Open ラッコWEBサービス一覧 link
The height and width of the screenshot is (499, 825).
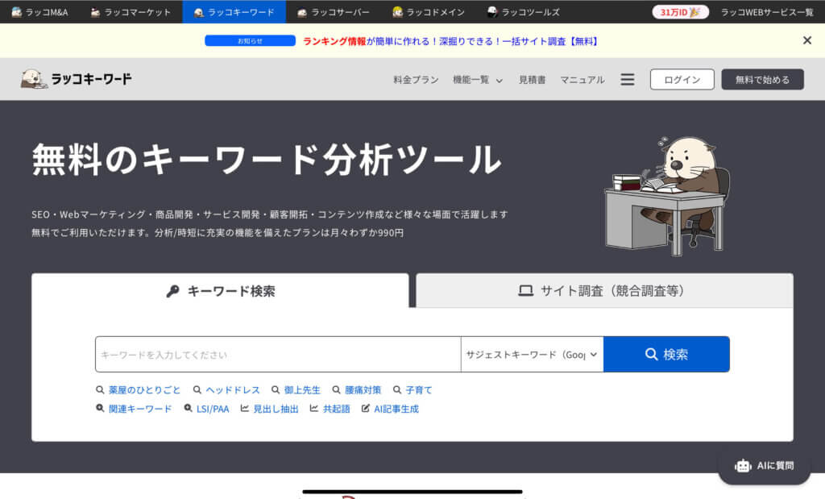[767, 12]
